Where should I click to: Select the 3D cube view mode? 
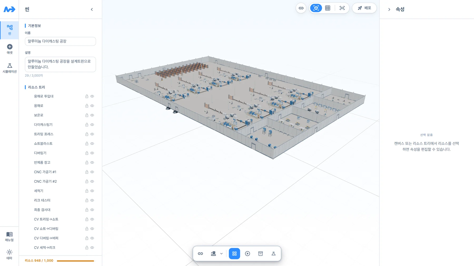(x=316, y=8)
